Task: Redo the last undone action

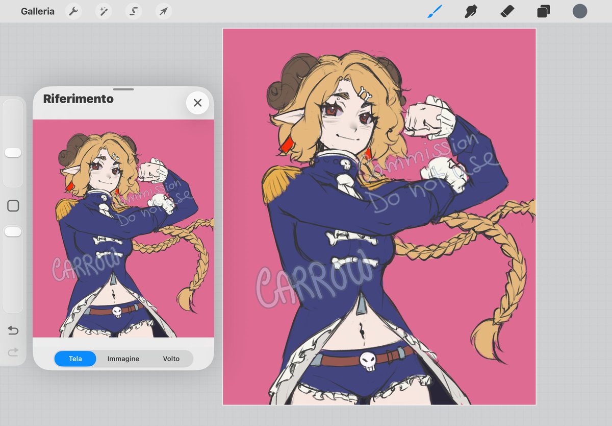Action: tap(13, 351)
